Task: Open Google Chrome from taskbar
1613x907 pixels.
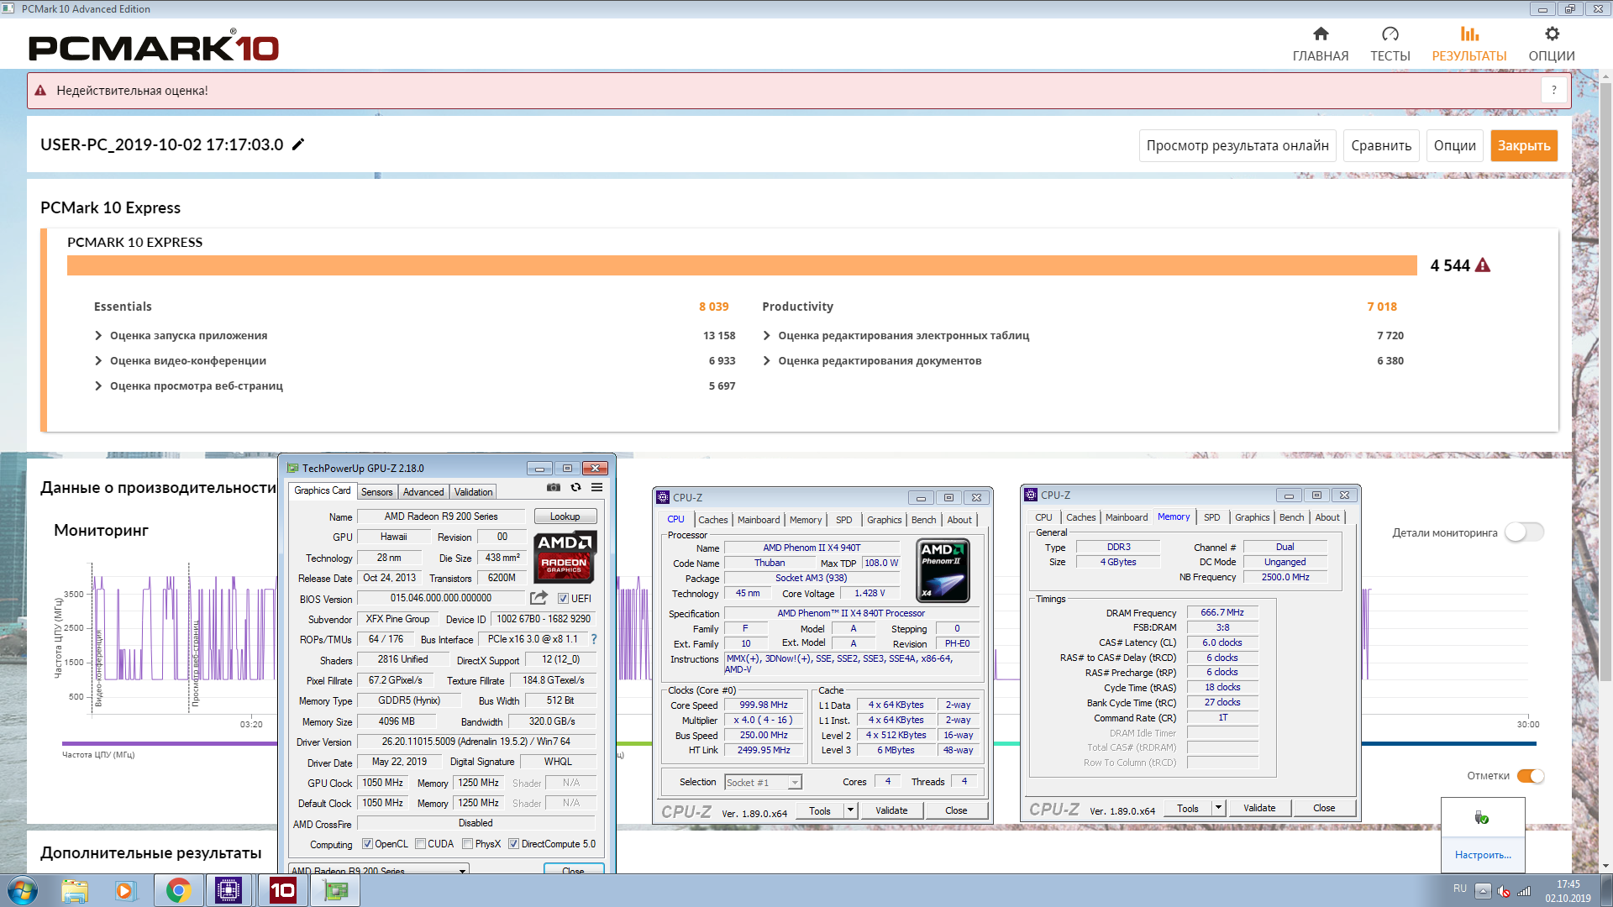Action: click(178, 890)
